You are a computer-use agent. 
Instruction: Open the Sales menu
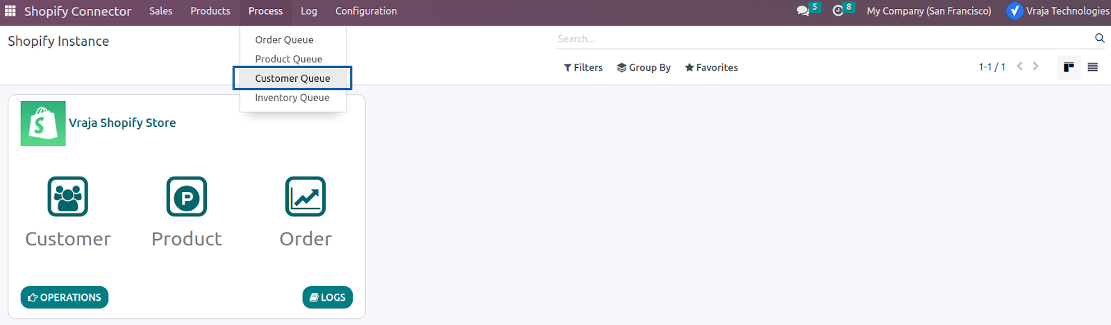tap(161, 11)
